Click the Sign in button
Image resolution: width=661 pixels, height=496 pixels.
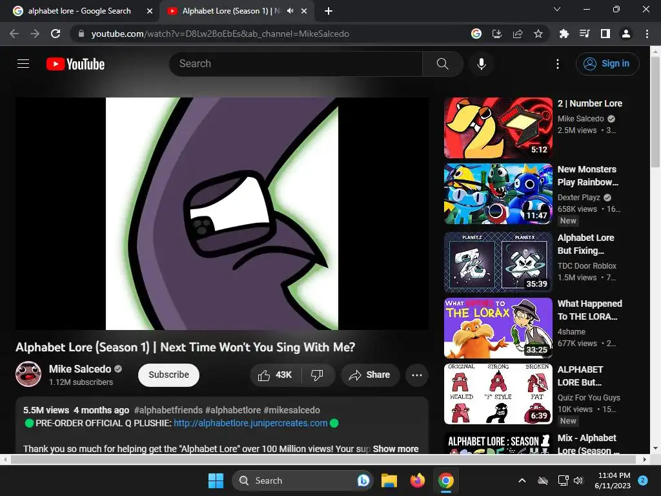(607, 64)
